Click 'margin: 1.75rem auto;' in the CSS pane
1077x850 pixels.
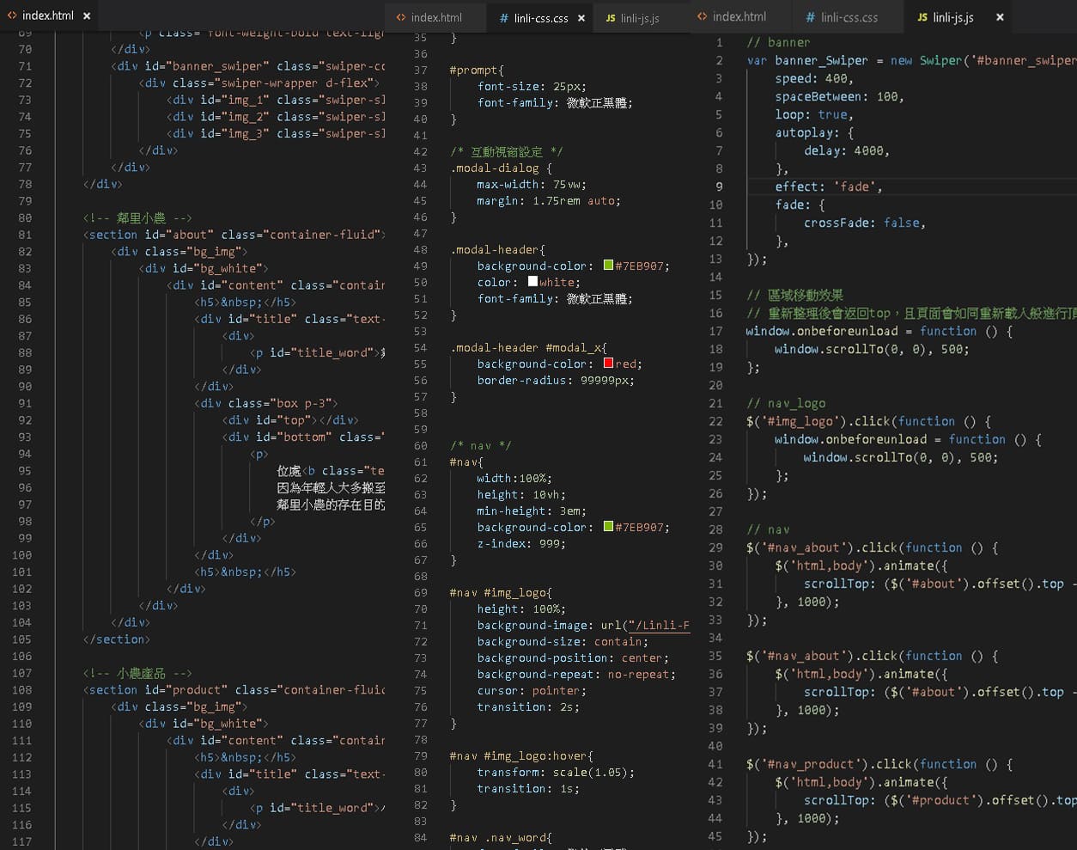[x=548, y=200]
